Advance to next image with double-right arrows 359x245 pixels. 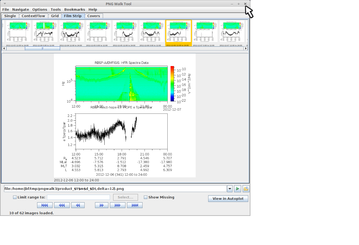(x=101, y=205)
